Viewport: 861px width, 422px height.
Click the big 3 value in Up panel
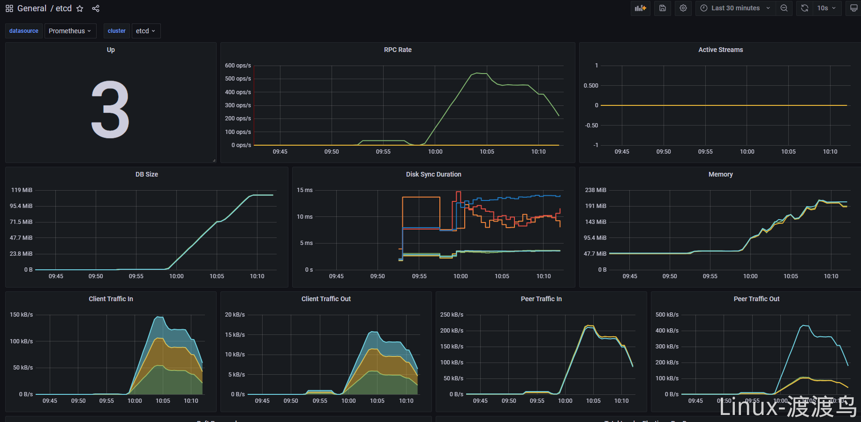(x=110, y=110)
